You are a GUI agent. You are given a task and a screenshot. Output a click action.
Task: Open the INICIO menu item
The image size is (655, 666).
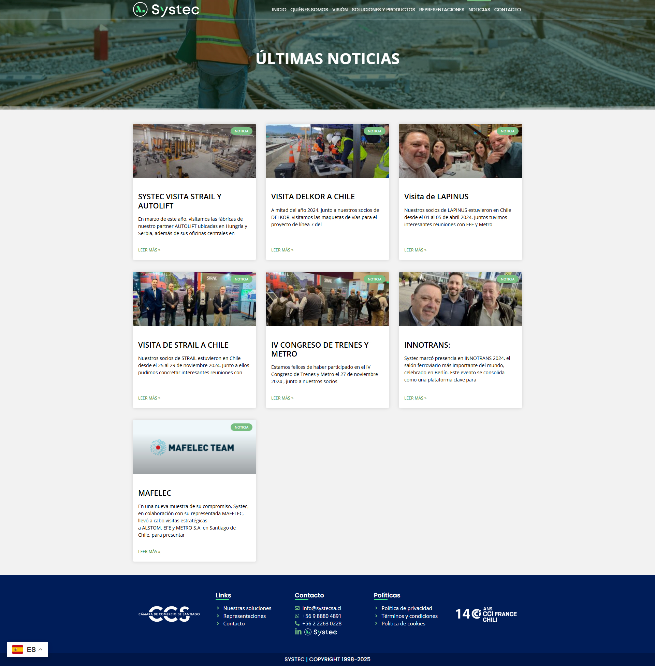[x=279, y=10]
